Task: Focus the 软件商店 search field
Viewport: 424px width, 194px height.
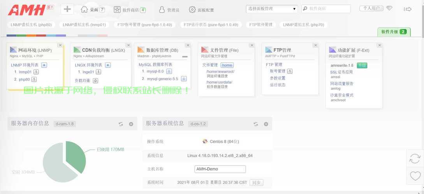Action: [x=326, y=9]
